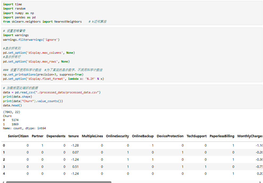Click the 'import warnings' code line
Viewport: 263px width, 183px height.
[16, 35]
